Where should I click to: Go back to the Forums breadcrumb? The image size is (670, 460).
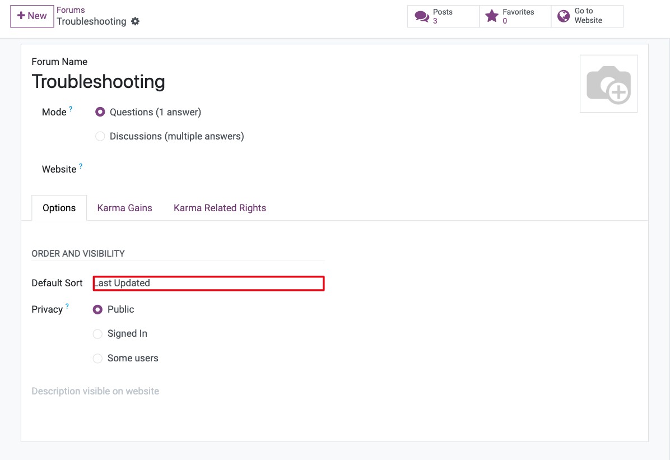71,10
